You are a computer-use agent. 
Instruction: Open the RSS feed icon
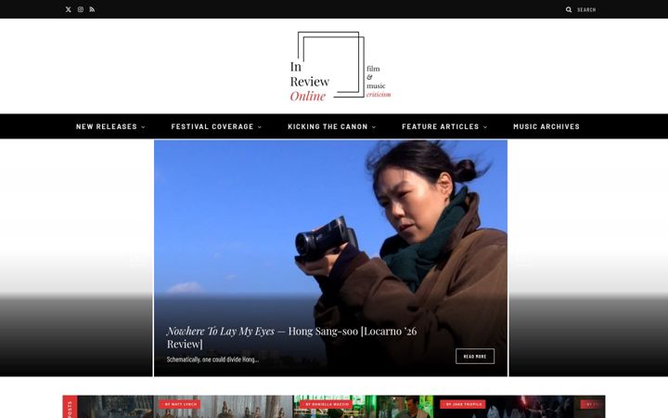(92, 9)
